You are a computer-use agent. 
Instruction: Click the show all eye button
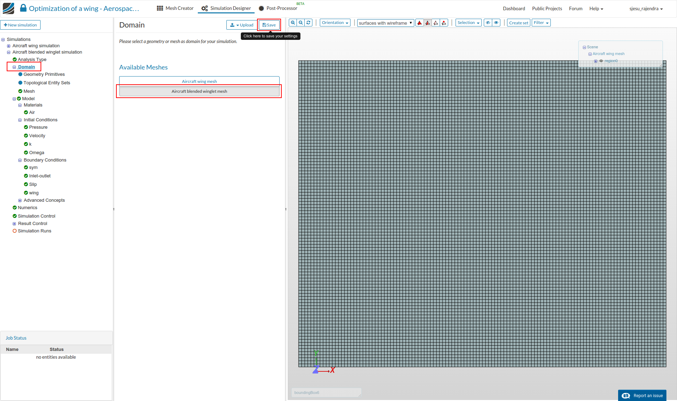coord(496,23)
